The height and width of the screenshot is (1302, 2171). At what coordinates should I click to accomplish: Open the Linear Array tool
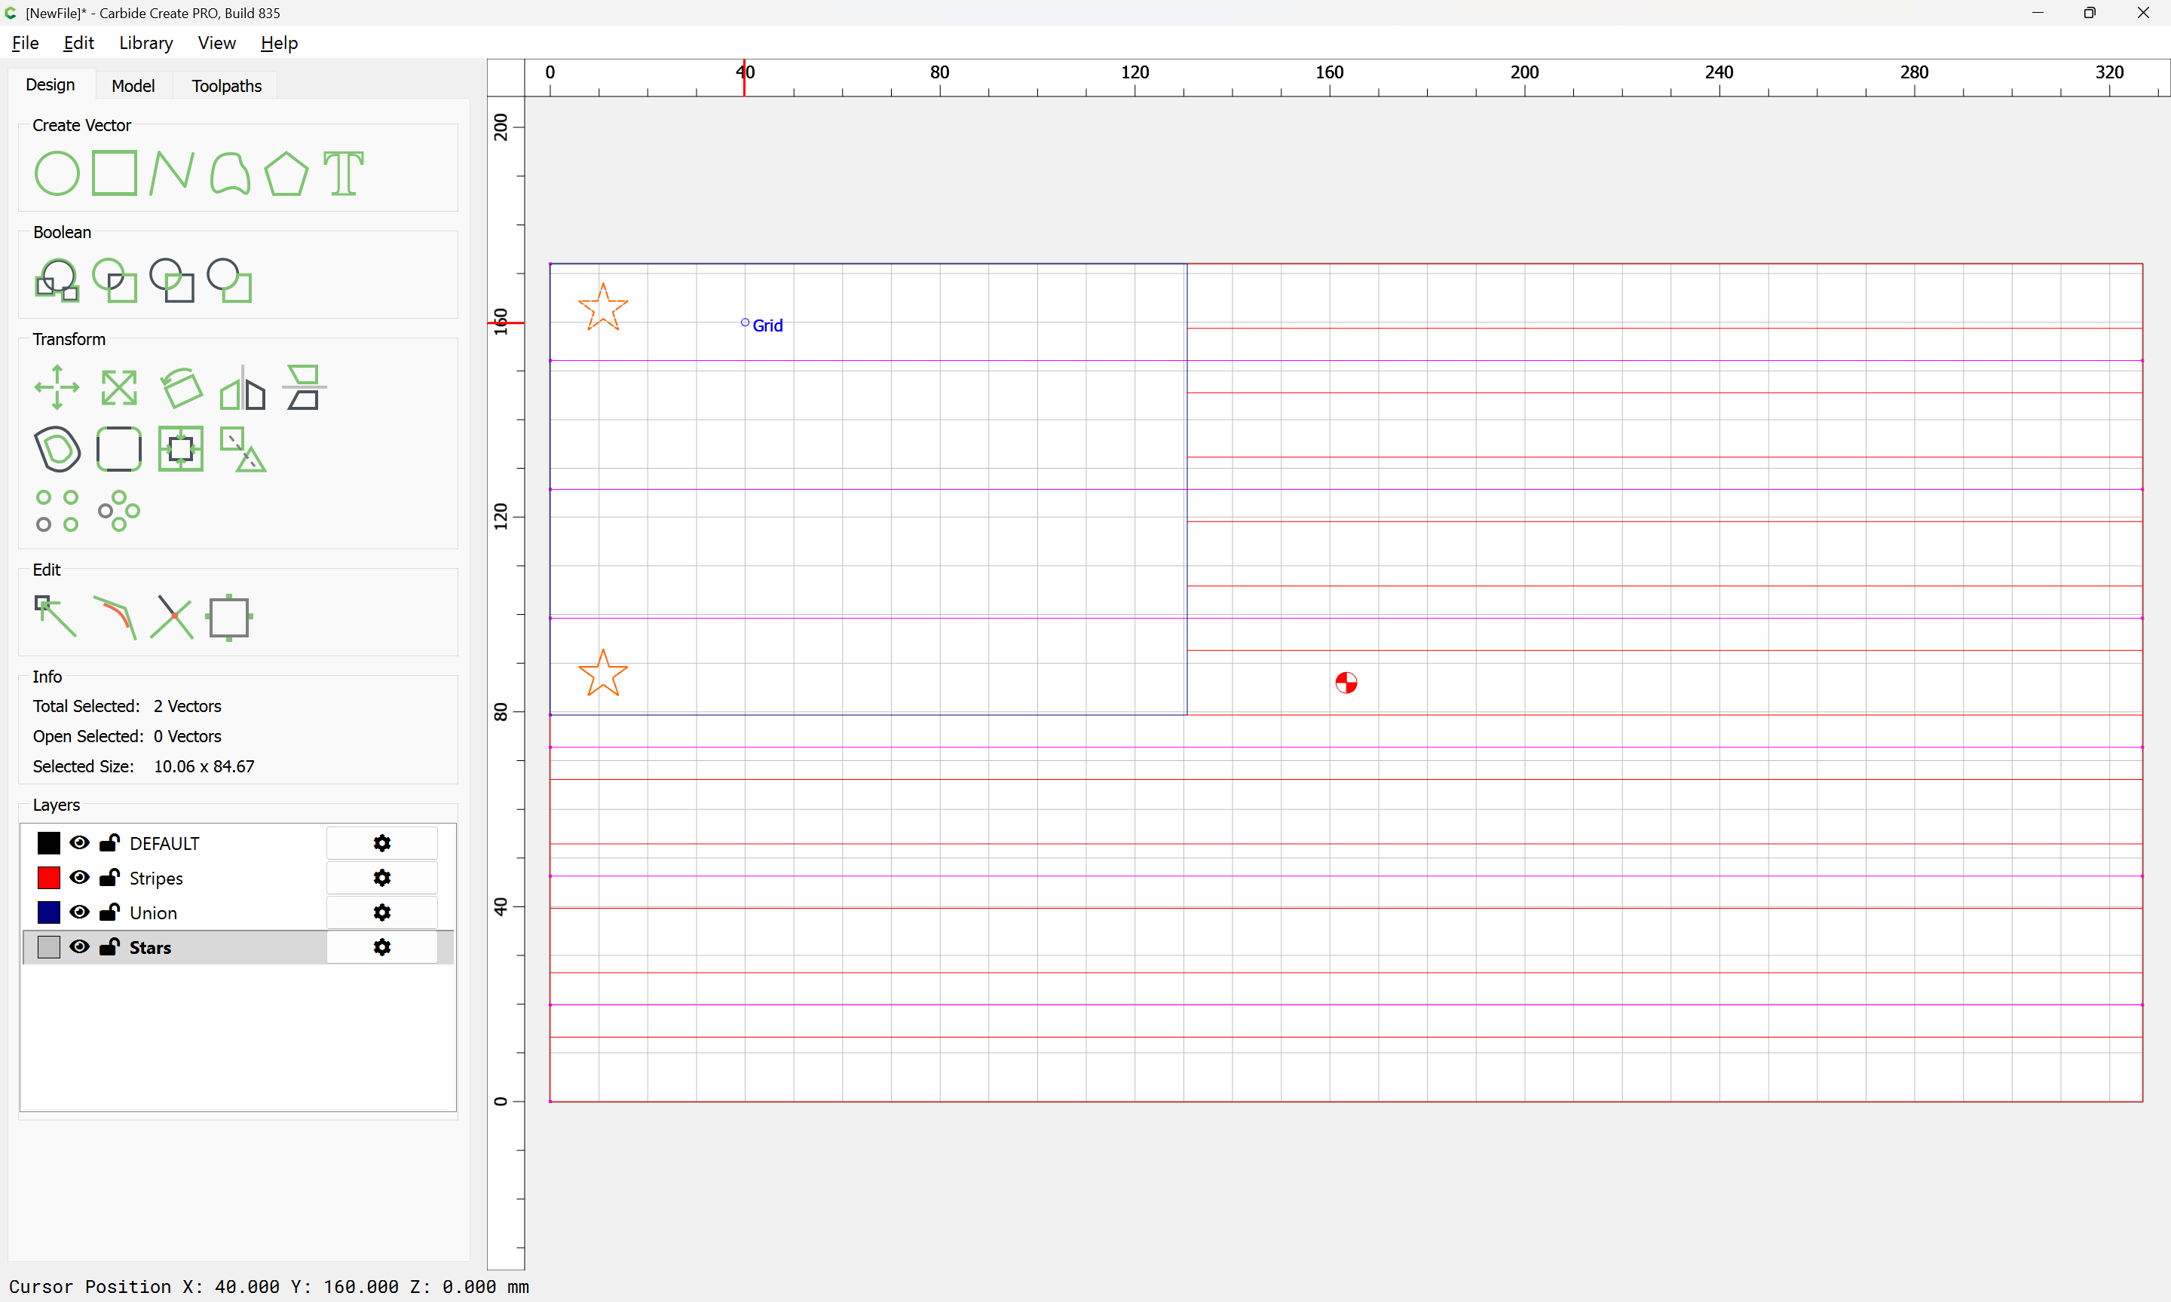pyautogui.click(x=57, y=511)
